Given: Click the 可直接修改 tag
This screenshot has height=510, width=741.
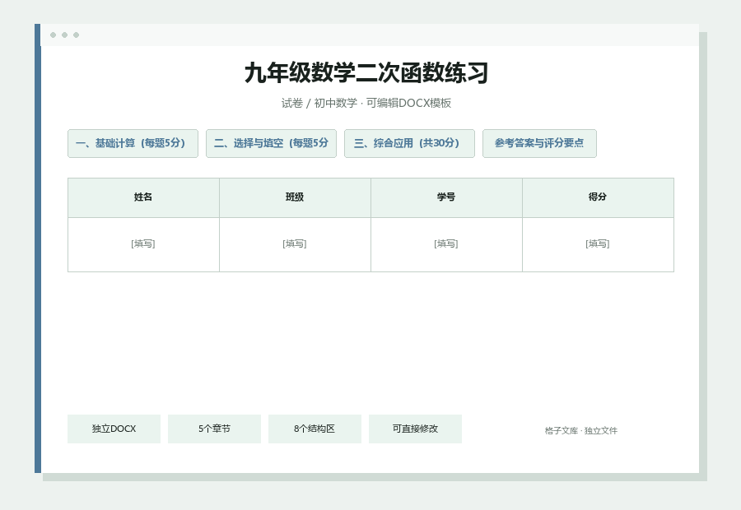Looking at the screenshot, I should click(415, 429).
